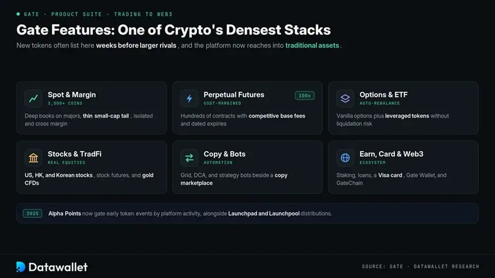The image size is (495, 278).
Task: Click the Options & ETF layers icon
Action: (345, 99)
